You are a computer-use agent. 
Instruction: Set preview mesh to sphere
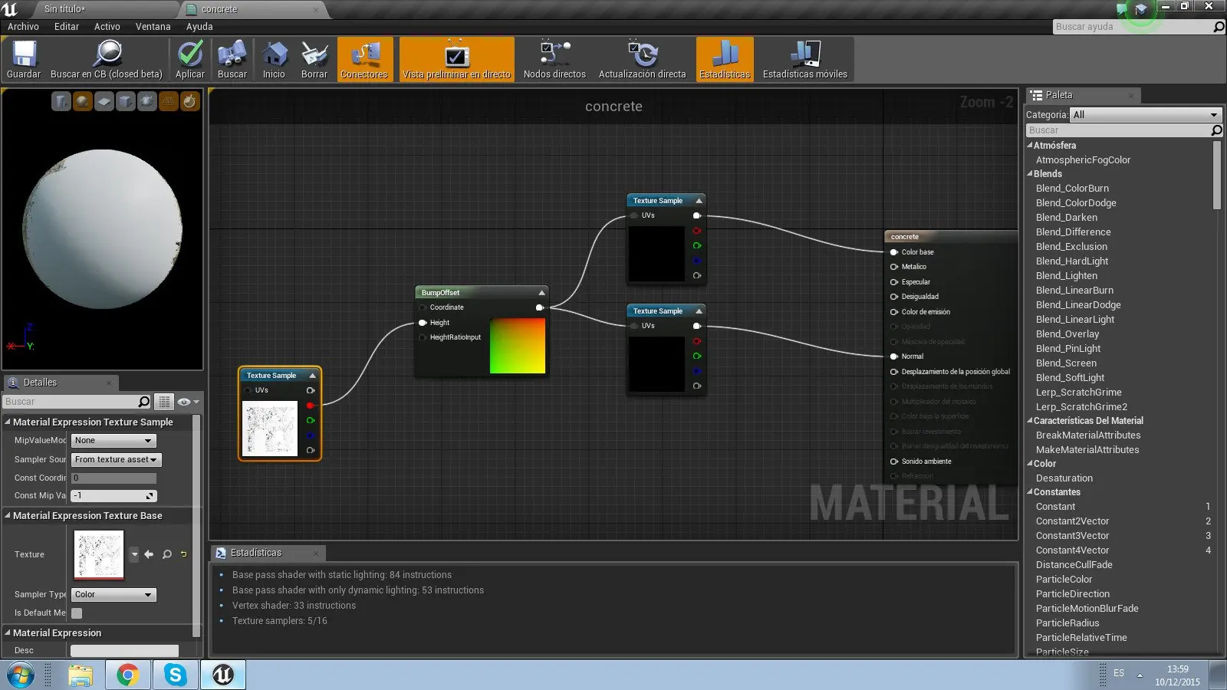[83, 101]
